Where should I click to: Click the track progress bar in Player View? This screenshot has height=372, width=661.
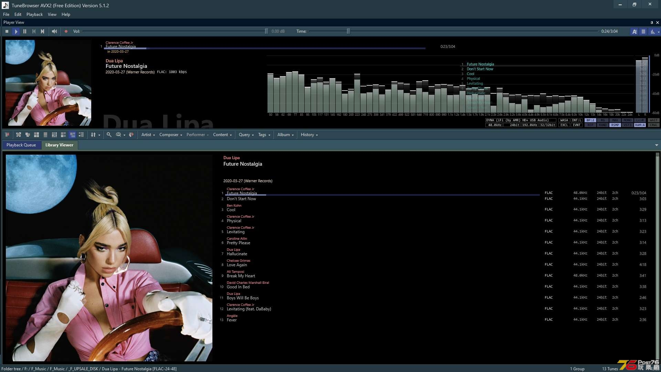click(x=264, y=49)
